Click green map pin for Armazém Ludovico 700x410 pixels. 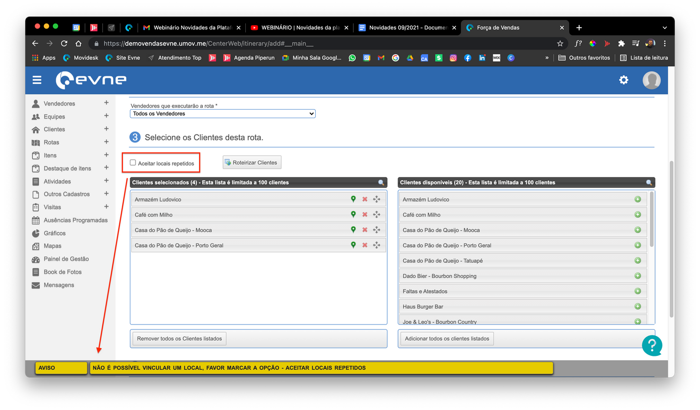[353, 199]
